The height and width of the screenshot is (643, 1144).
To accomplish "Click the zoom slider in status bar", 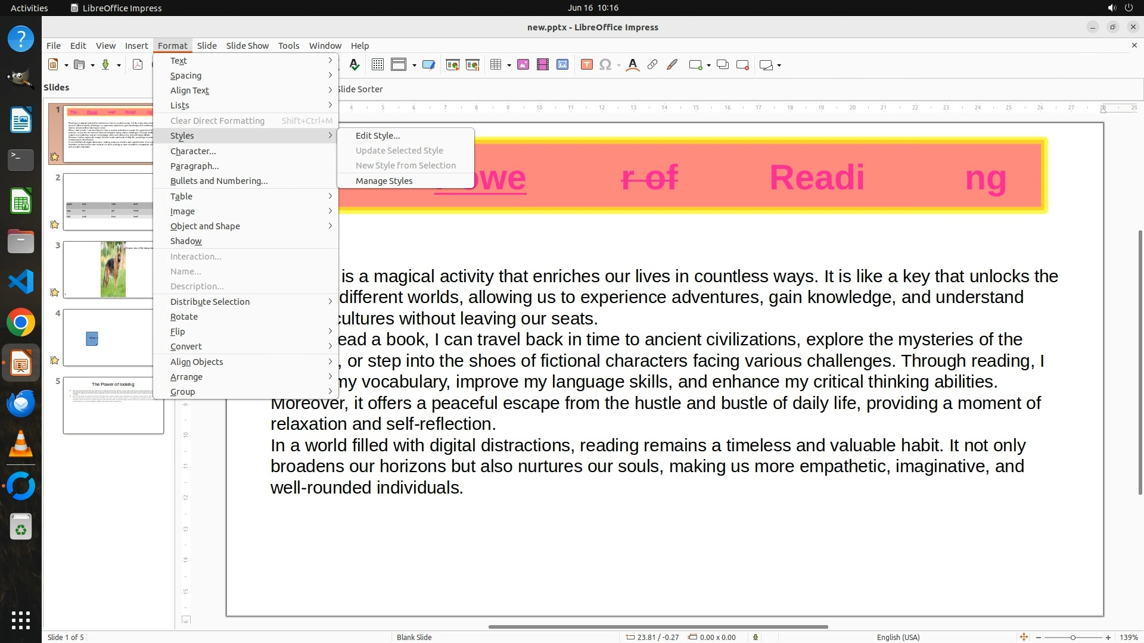I will coord(1072,637).
